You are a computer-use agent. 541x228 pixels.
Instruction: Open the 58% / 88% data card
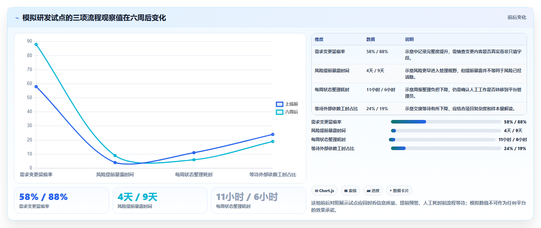coord(61,200)
